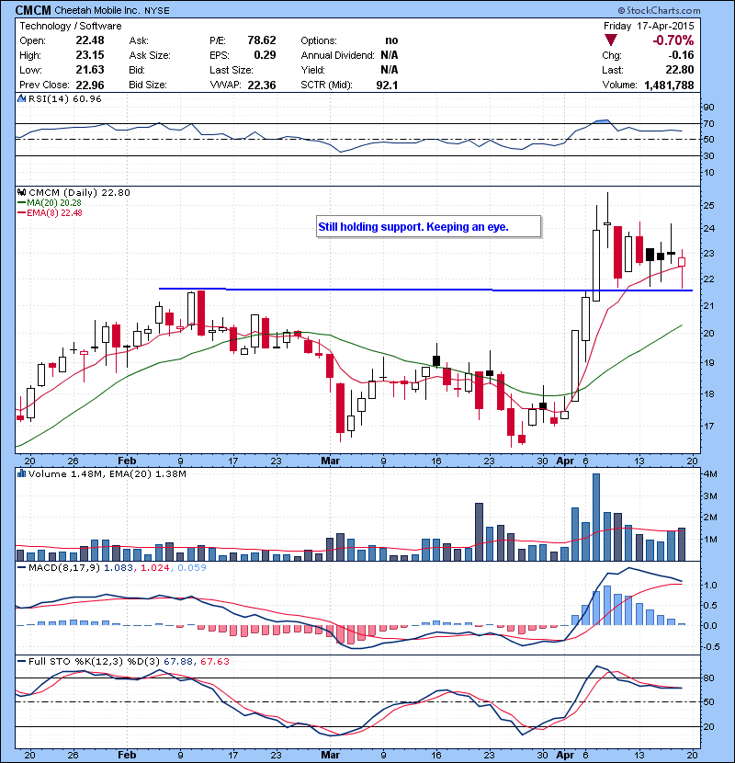This screenshot has width=735, height=763.
Task: Click the MACD(8,17,9) label
Action: pos(64,567)
